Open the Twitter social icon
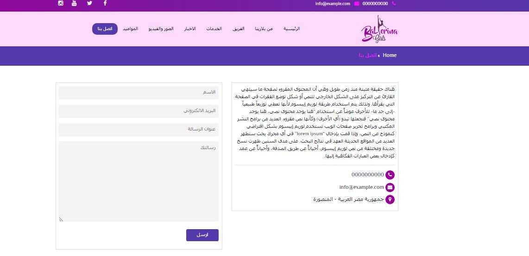The height and width of the screenshot is (256, 529). click(x=90, y=3)
